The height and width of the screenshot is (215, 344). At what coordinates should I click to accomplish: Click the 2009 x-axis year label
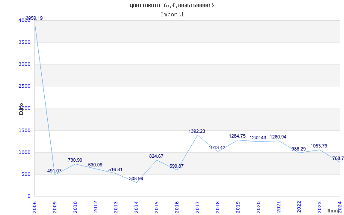55,207
